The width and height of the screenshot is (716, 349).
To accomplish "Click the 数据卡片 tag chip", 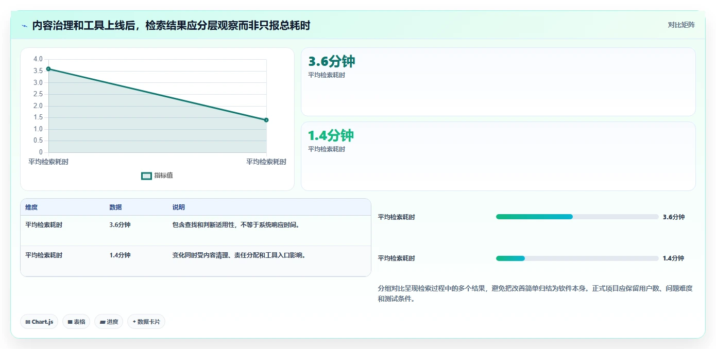I will (x=146, y=322).
